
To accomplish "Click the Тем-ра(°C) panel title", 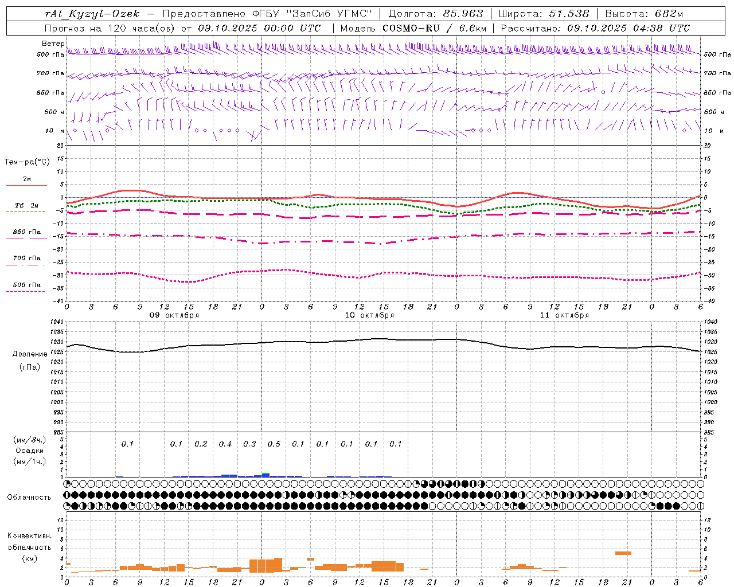I will (x=27, y=162).
